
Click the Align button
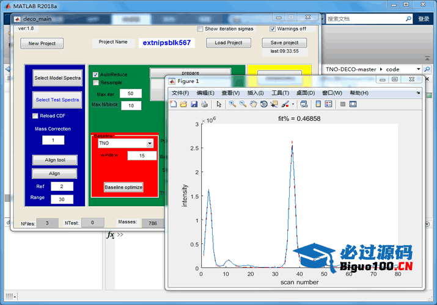(54, 173)
